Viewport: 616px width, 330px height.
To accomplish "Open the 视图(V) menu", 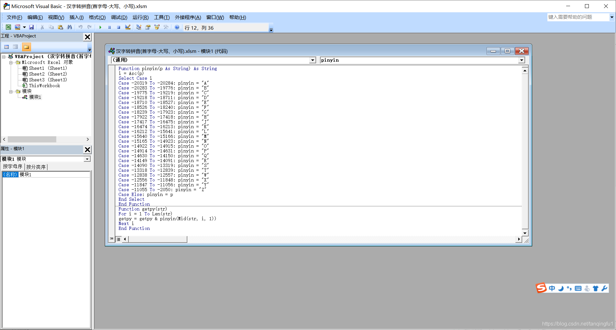I will [56, 17].
